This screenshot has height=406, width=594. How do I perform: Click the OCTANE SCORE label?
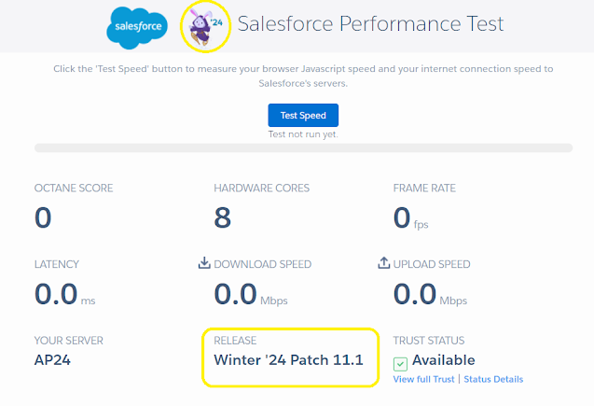pos(74,189)
